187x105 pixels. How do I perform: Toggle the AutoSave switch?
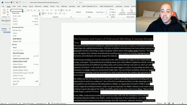[x=13, y=2]
